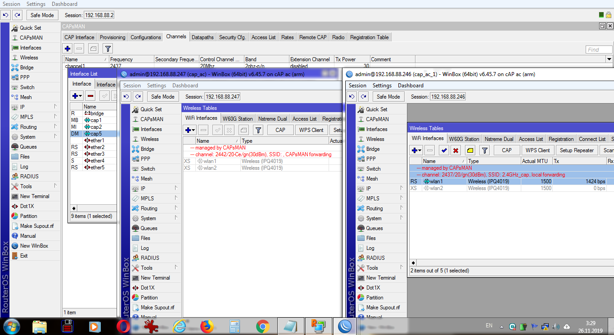
Task: Open Settings menu in cap_ac_1 window
Action: [x=382, y=86]
